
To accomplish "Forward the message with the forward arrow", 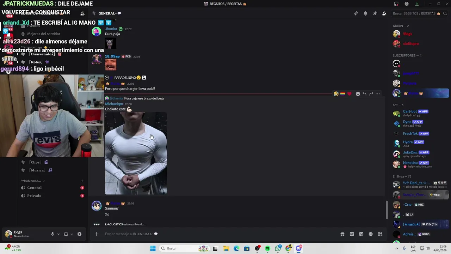I will [x=371, y=94].
